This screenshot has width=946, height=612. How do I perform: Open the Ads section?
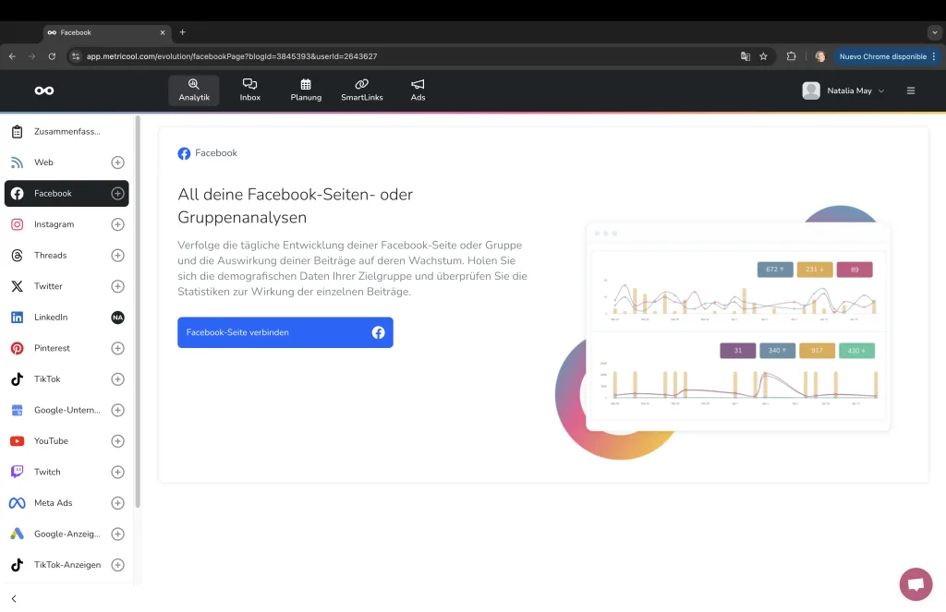[418, 90]
